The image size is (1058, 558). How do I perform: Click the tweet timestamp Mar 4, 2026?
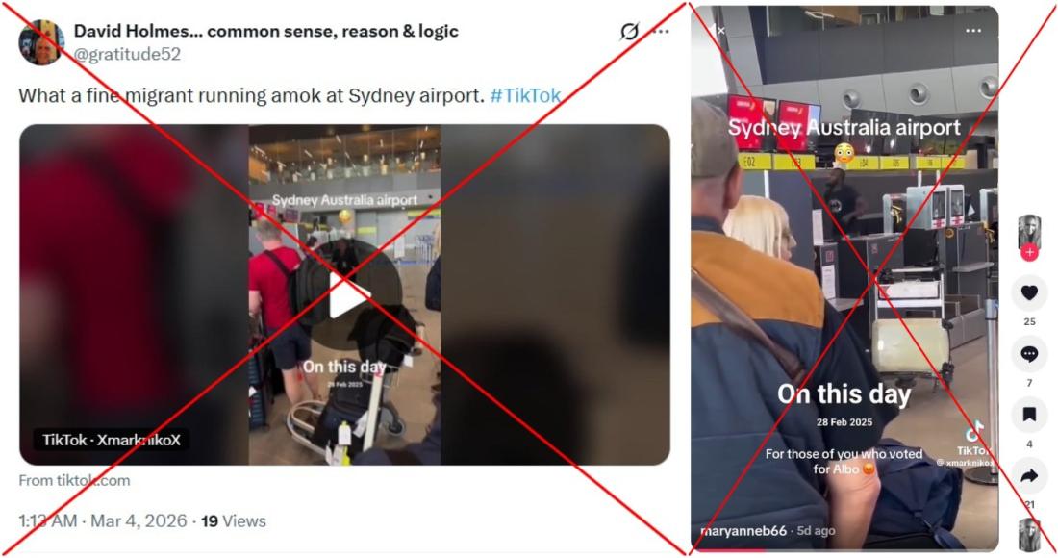(139, 520)
